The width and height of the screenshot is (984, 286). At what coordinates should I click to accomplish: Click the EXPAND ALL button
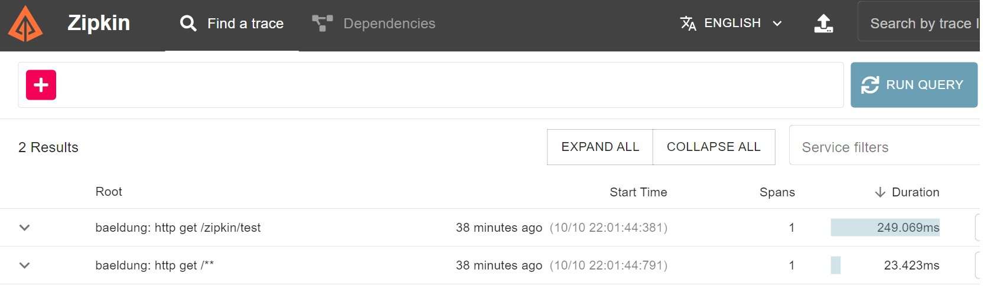600,147
